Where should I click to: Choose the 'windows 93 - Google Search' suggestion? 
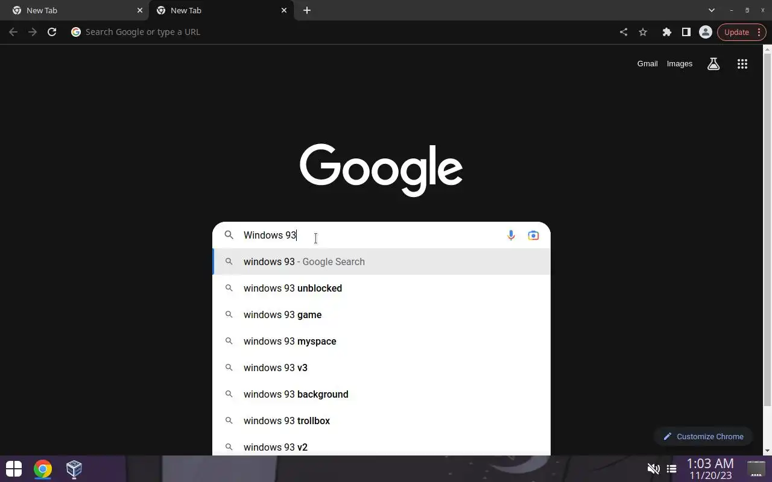coord(381,261)
